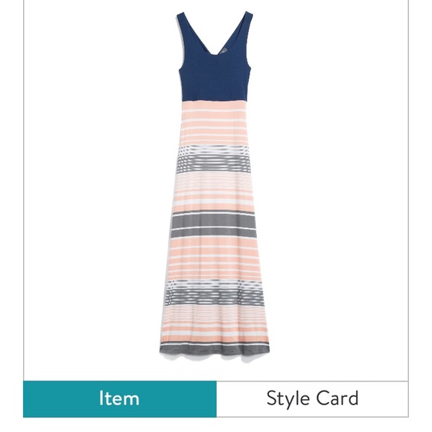
Task: Click the gray hem band of the dress
Action: click(x=215, y=352)
